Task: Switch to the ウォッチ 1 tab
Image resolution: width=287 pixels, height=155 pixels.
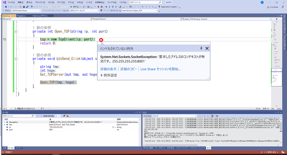Action: 19,148
